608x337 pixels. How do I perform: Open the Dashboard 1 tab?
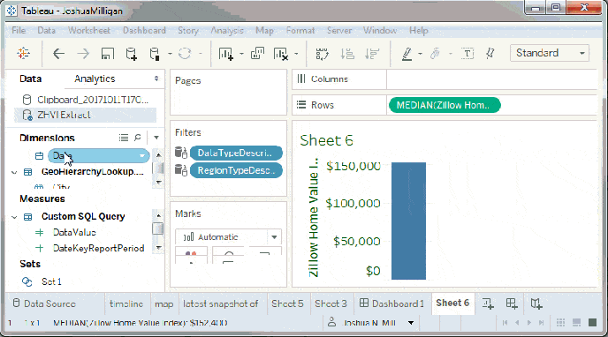391,303
